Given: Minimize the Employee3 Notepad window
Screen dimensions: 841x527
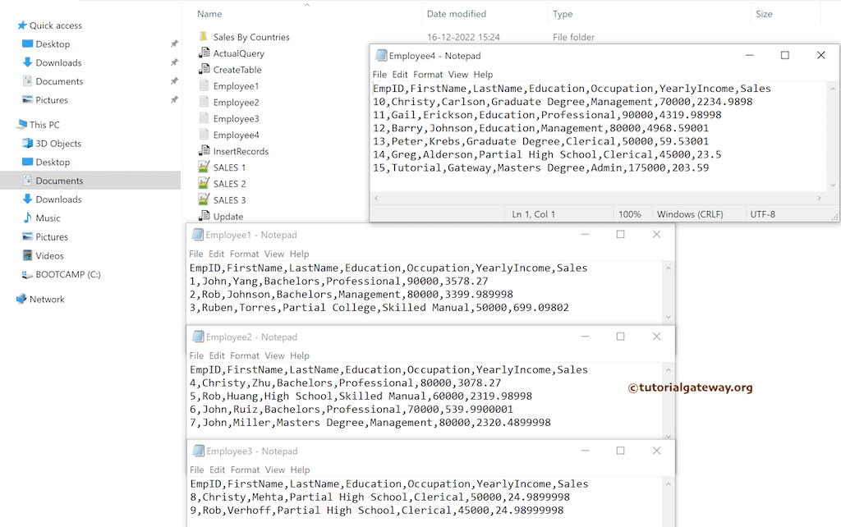Looking at the screenshot, I should [585, 451].
